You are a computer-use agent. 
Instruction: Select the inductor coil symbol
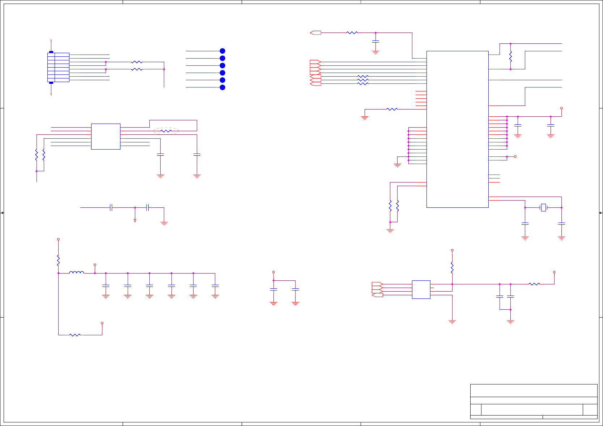(x=77, y=272)
